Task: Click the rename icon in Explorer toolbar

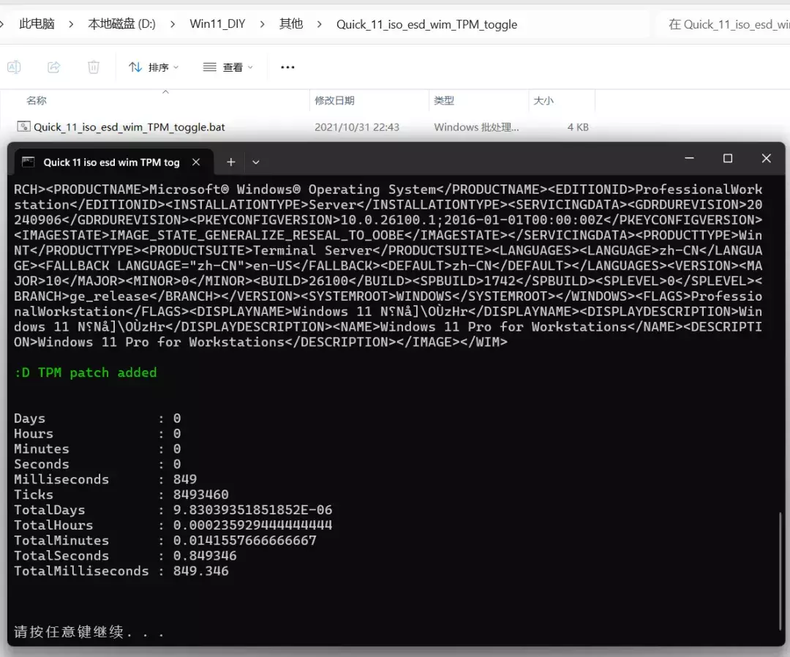Action: pos(14,67)
